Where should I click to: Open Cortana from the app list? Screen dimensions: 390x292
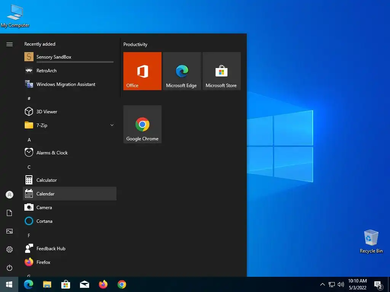pyautogui.click(x=70, y=221)
